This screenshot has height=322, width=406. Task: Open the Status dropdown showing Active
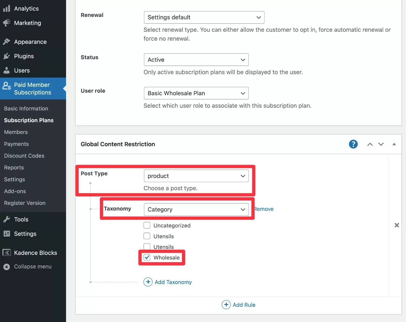[x=196, y=60]
